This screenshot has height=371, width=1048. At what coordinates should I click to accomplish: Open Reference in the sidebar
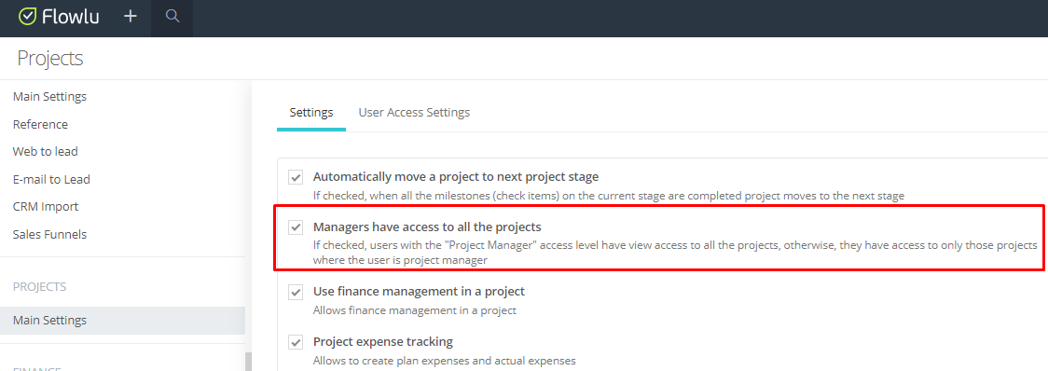pos(40,124)
